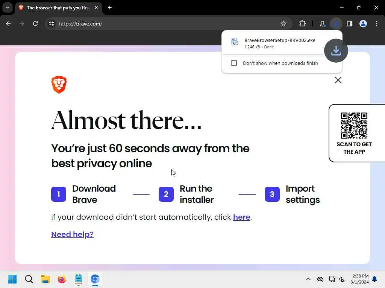Click the muted volume tray icon

coord(342,279)
